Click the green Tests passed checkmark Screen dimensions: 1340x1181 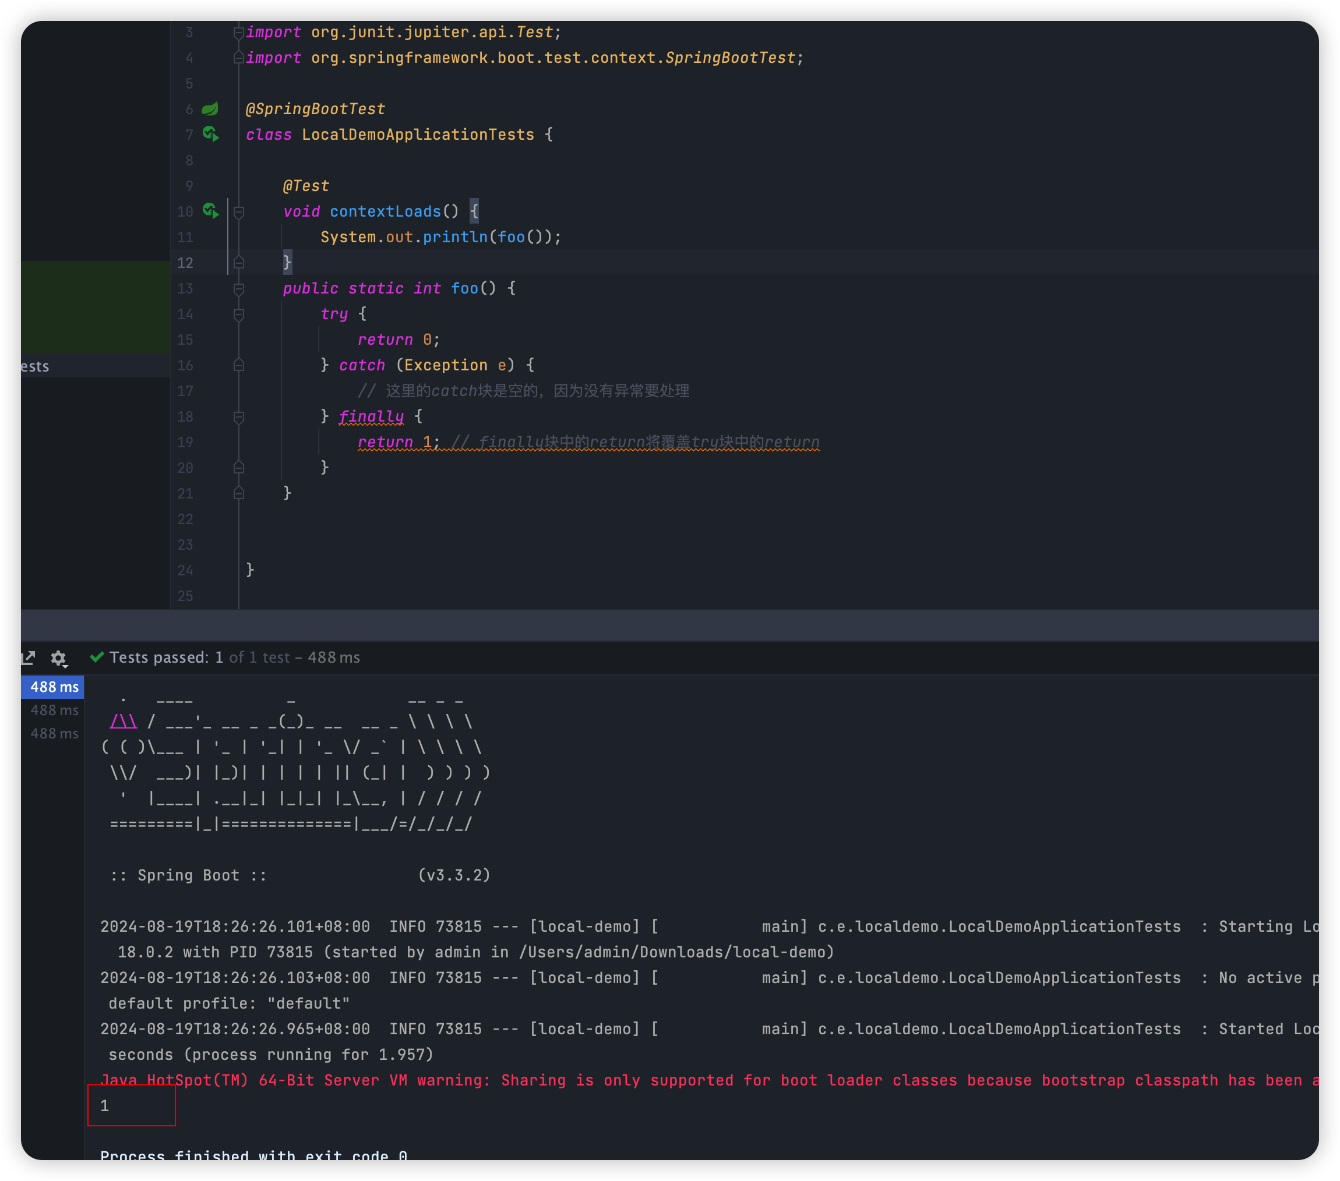pyautogui.click(x=97, y=657)
